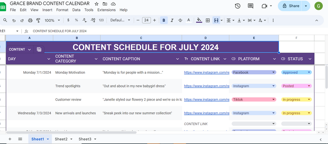Toggle merge cells button

coord(216,20)
